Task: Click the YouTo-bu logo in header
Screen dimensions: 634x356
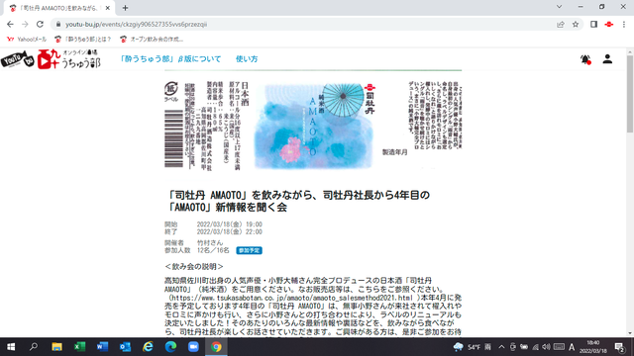Action: (x=51, y=59)
